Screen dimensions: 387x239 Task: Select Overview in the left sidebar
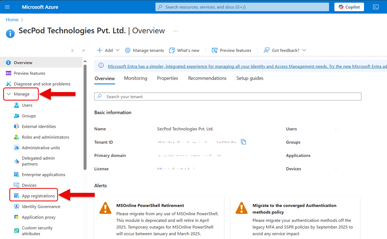pos(41,63)
